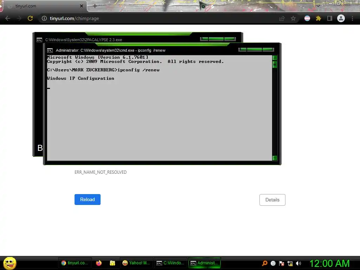Bookmark this page with the star icon

point(293,18)
